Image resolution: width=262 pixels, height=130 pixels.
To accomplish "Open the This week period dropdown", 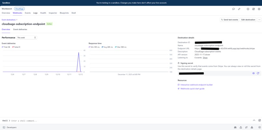I will click(26, 38).
